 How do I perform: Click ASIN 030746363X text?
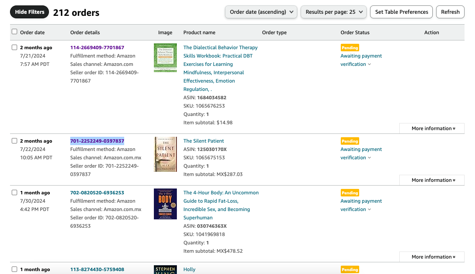pos(205,226)
